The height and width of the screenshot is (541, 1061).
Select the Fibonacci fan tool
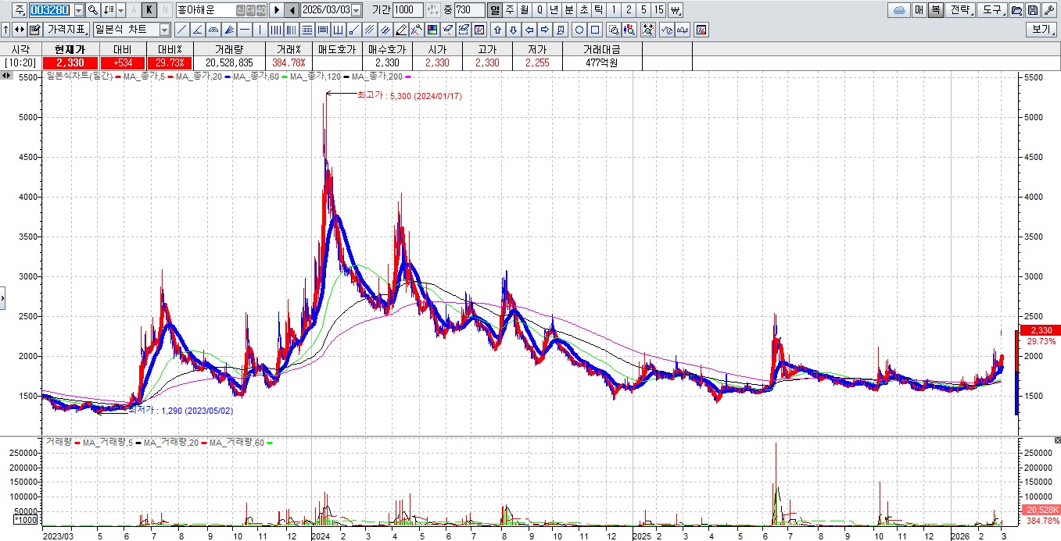pyautogui.click(x=229, y=30)
